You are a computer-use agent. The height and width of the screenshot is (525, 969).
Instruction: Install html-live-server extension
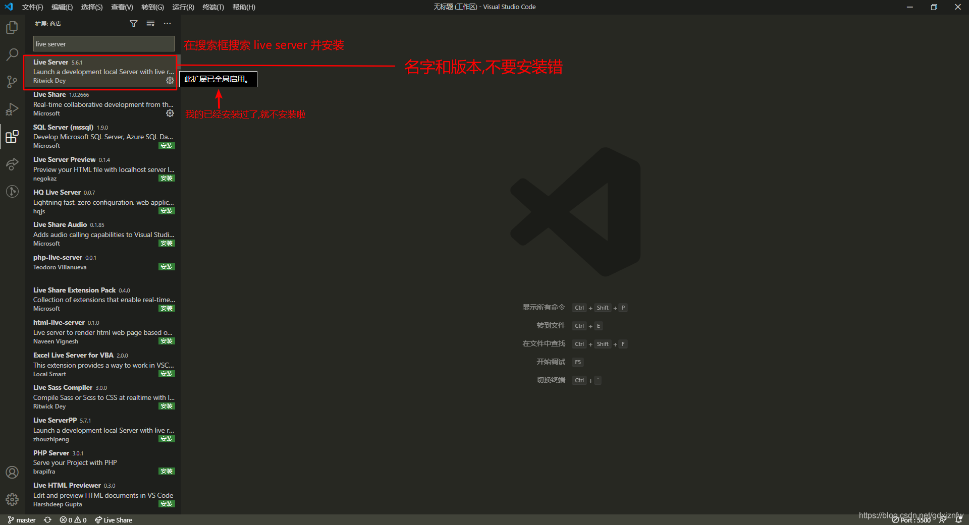tap(167, 341)
